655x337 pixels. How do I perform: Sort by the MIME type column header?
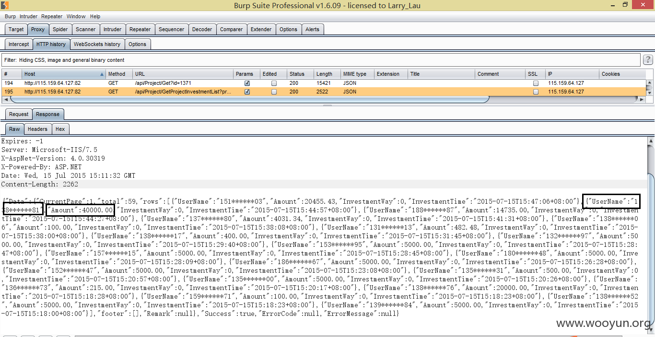tap(357, 74)
